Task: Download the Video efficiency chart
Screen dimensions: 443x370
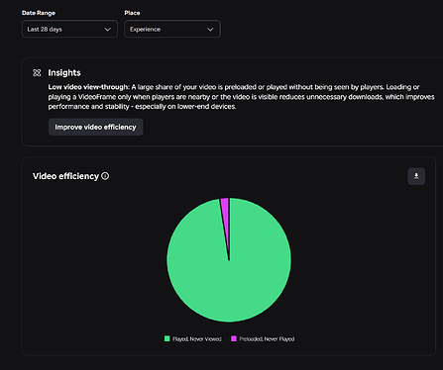Action: pos(416,176)
